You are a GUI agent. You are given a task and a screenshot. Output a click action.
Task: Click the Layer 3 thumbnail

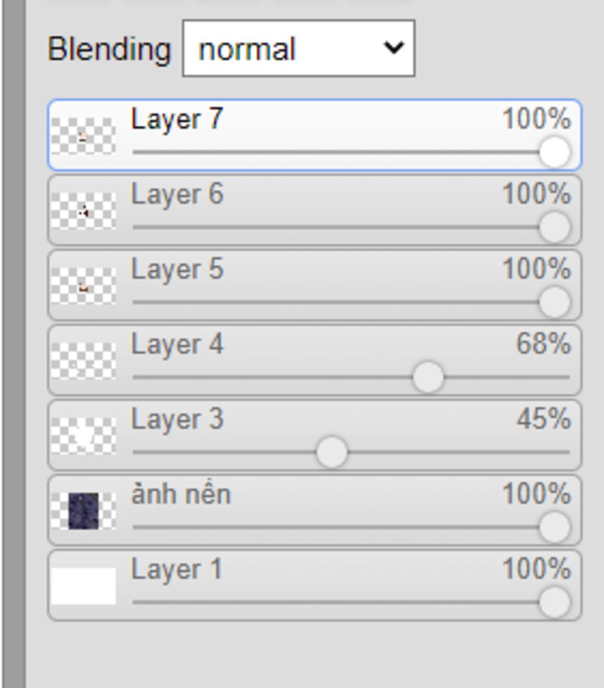[83, 435]
